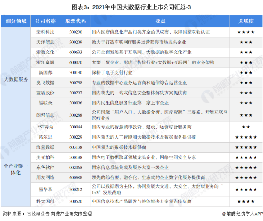This screenshot has height=221, width=263.
Task: Click the chart title 图表3 at the top
Action: (131, 6)
